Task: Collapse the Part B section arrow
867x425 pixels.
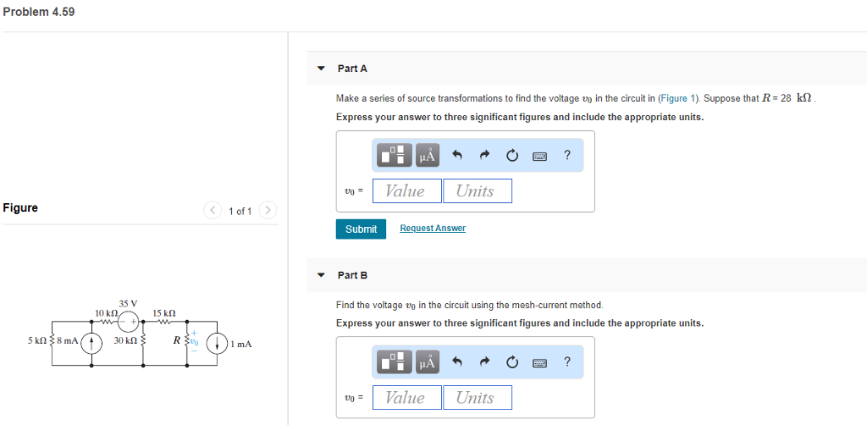Action: click(x=321, y=274)
